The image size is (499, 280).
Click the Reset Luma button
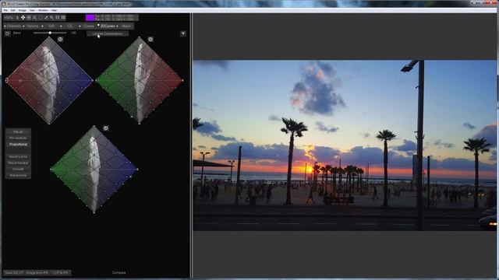(x=18, y=157)
